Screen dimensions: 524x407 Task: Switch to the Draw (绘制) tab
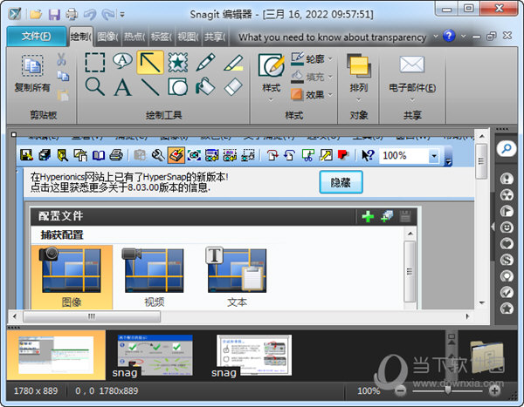pos(81,36)
